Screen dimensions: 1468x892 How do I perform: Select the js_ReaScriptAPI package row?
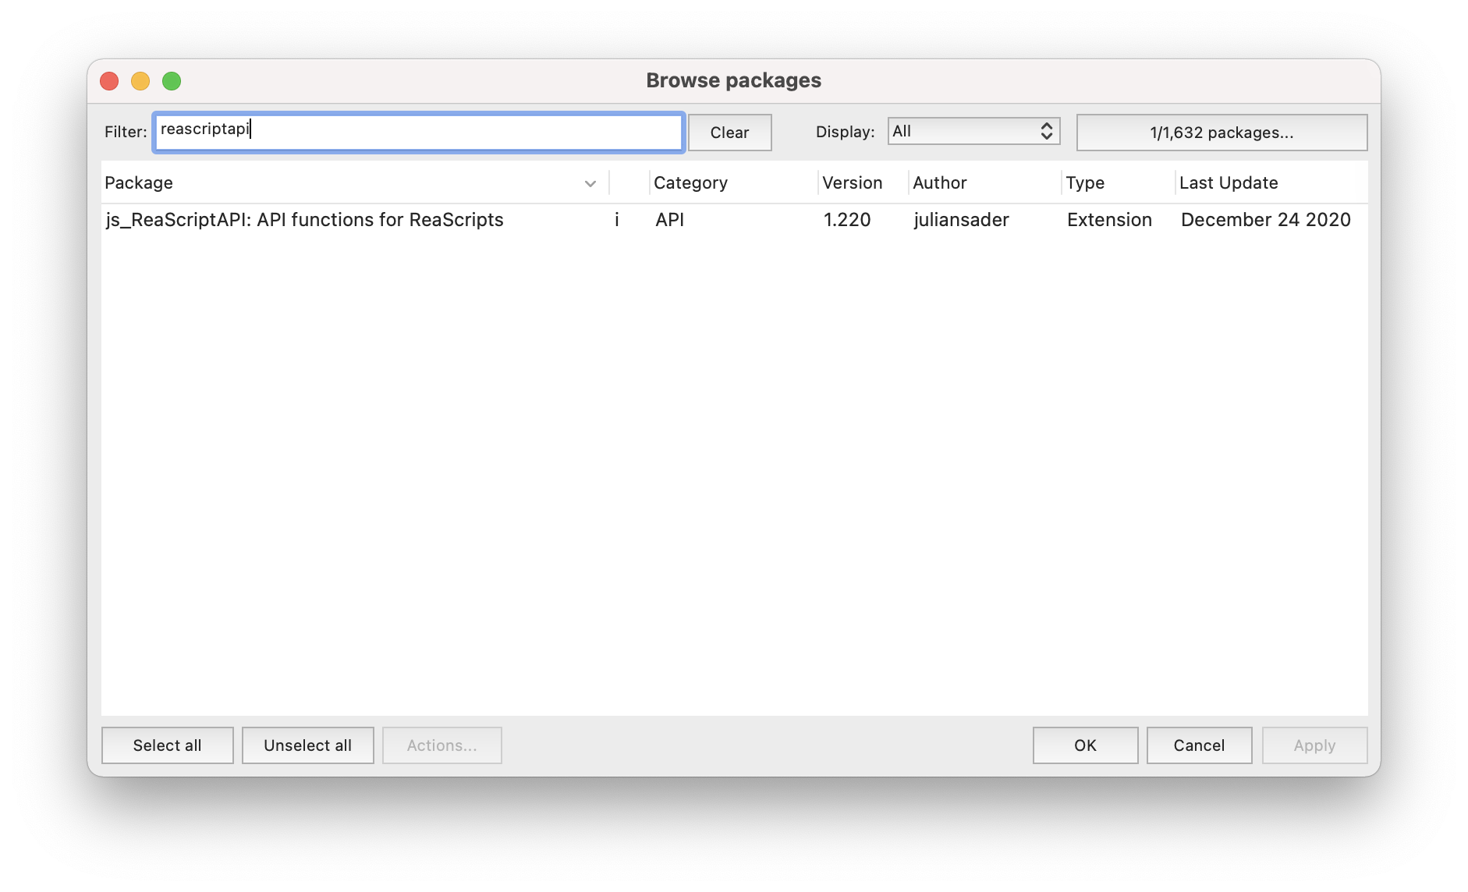(x=304, y=220)
